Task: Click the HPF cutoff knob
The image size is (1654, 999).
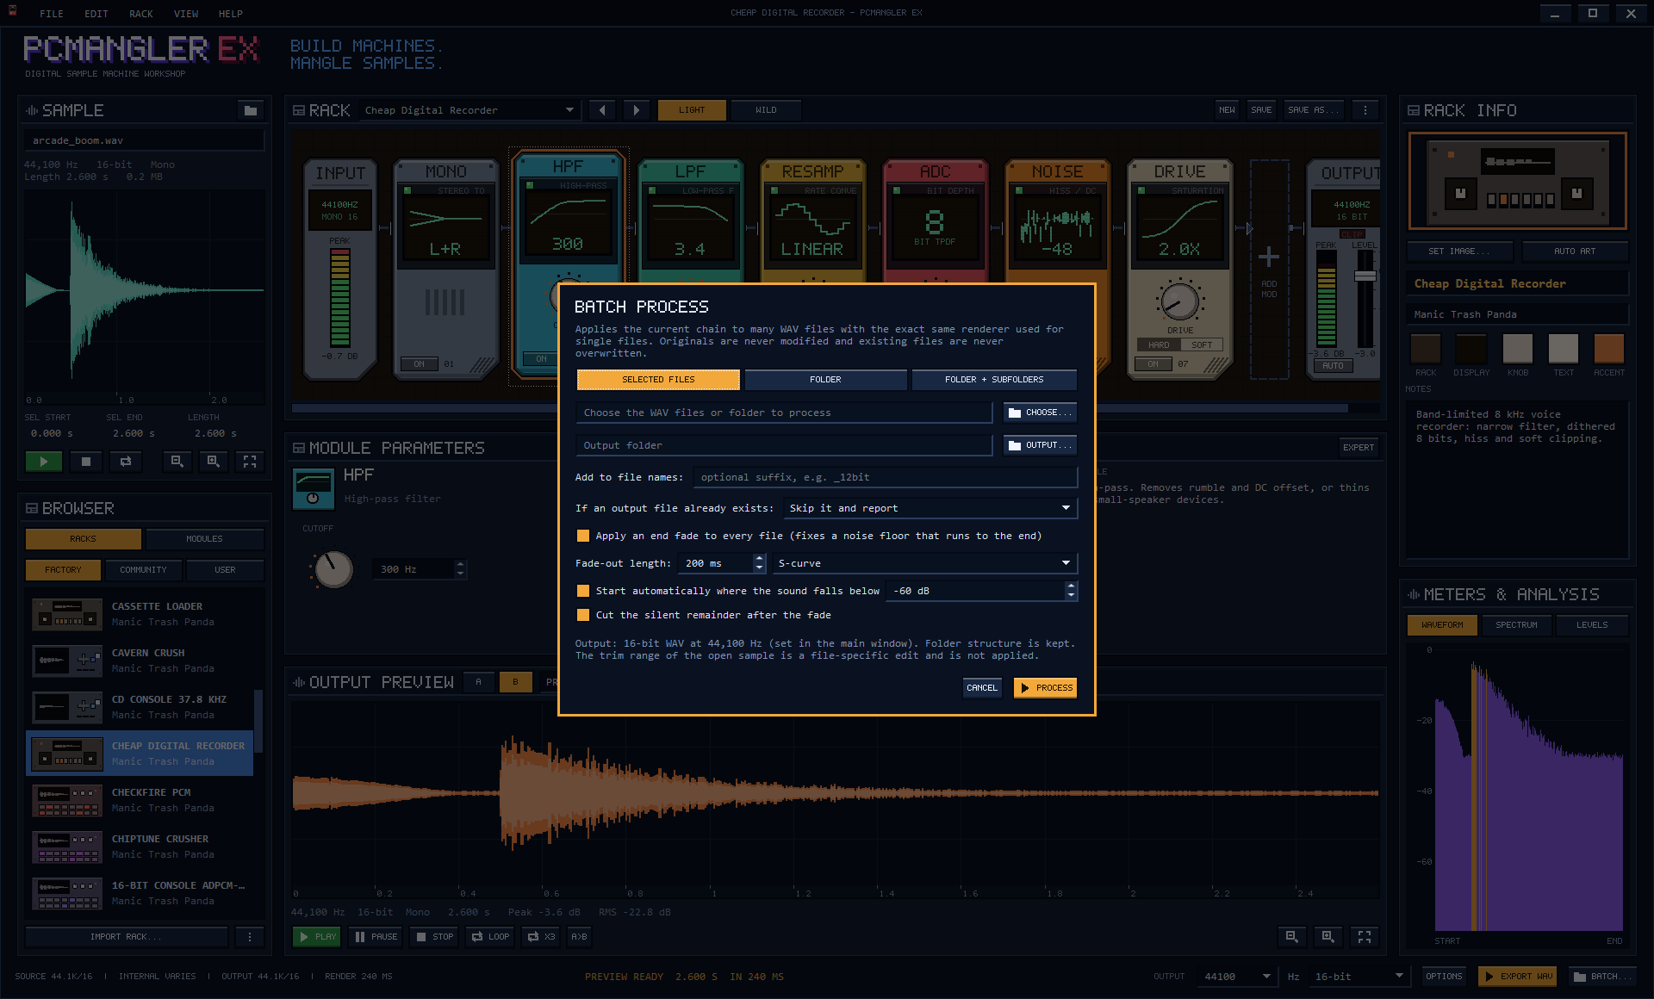Action: point(333,569)
